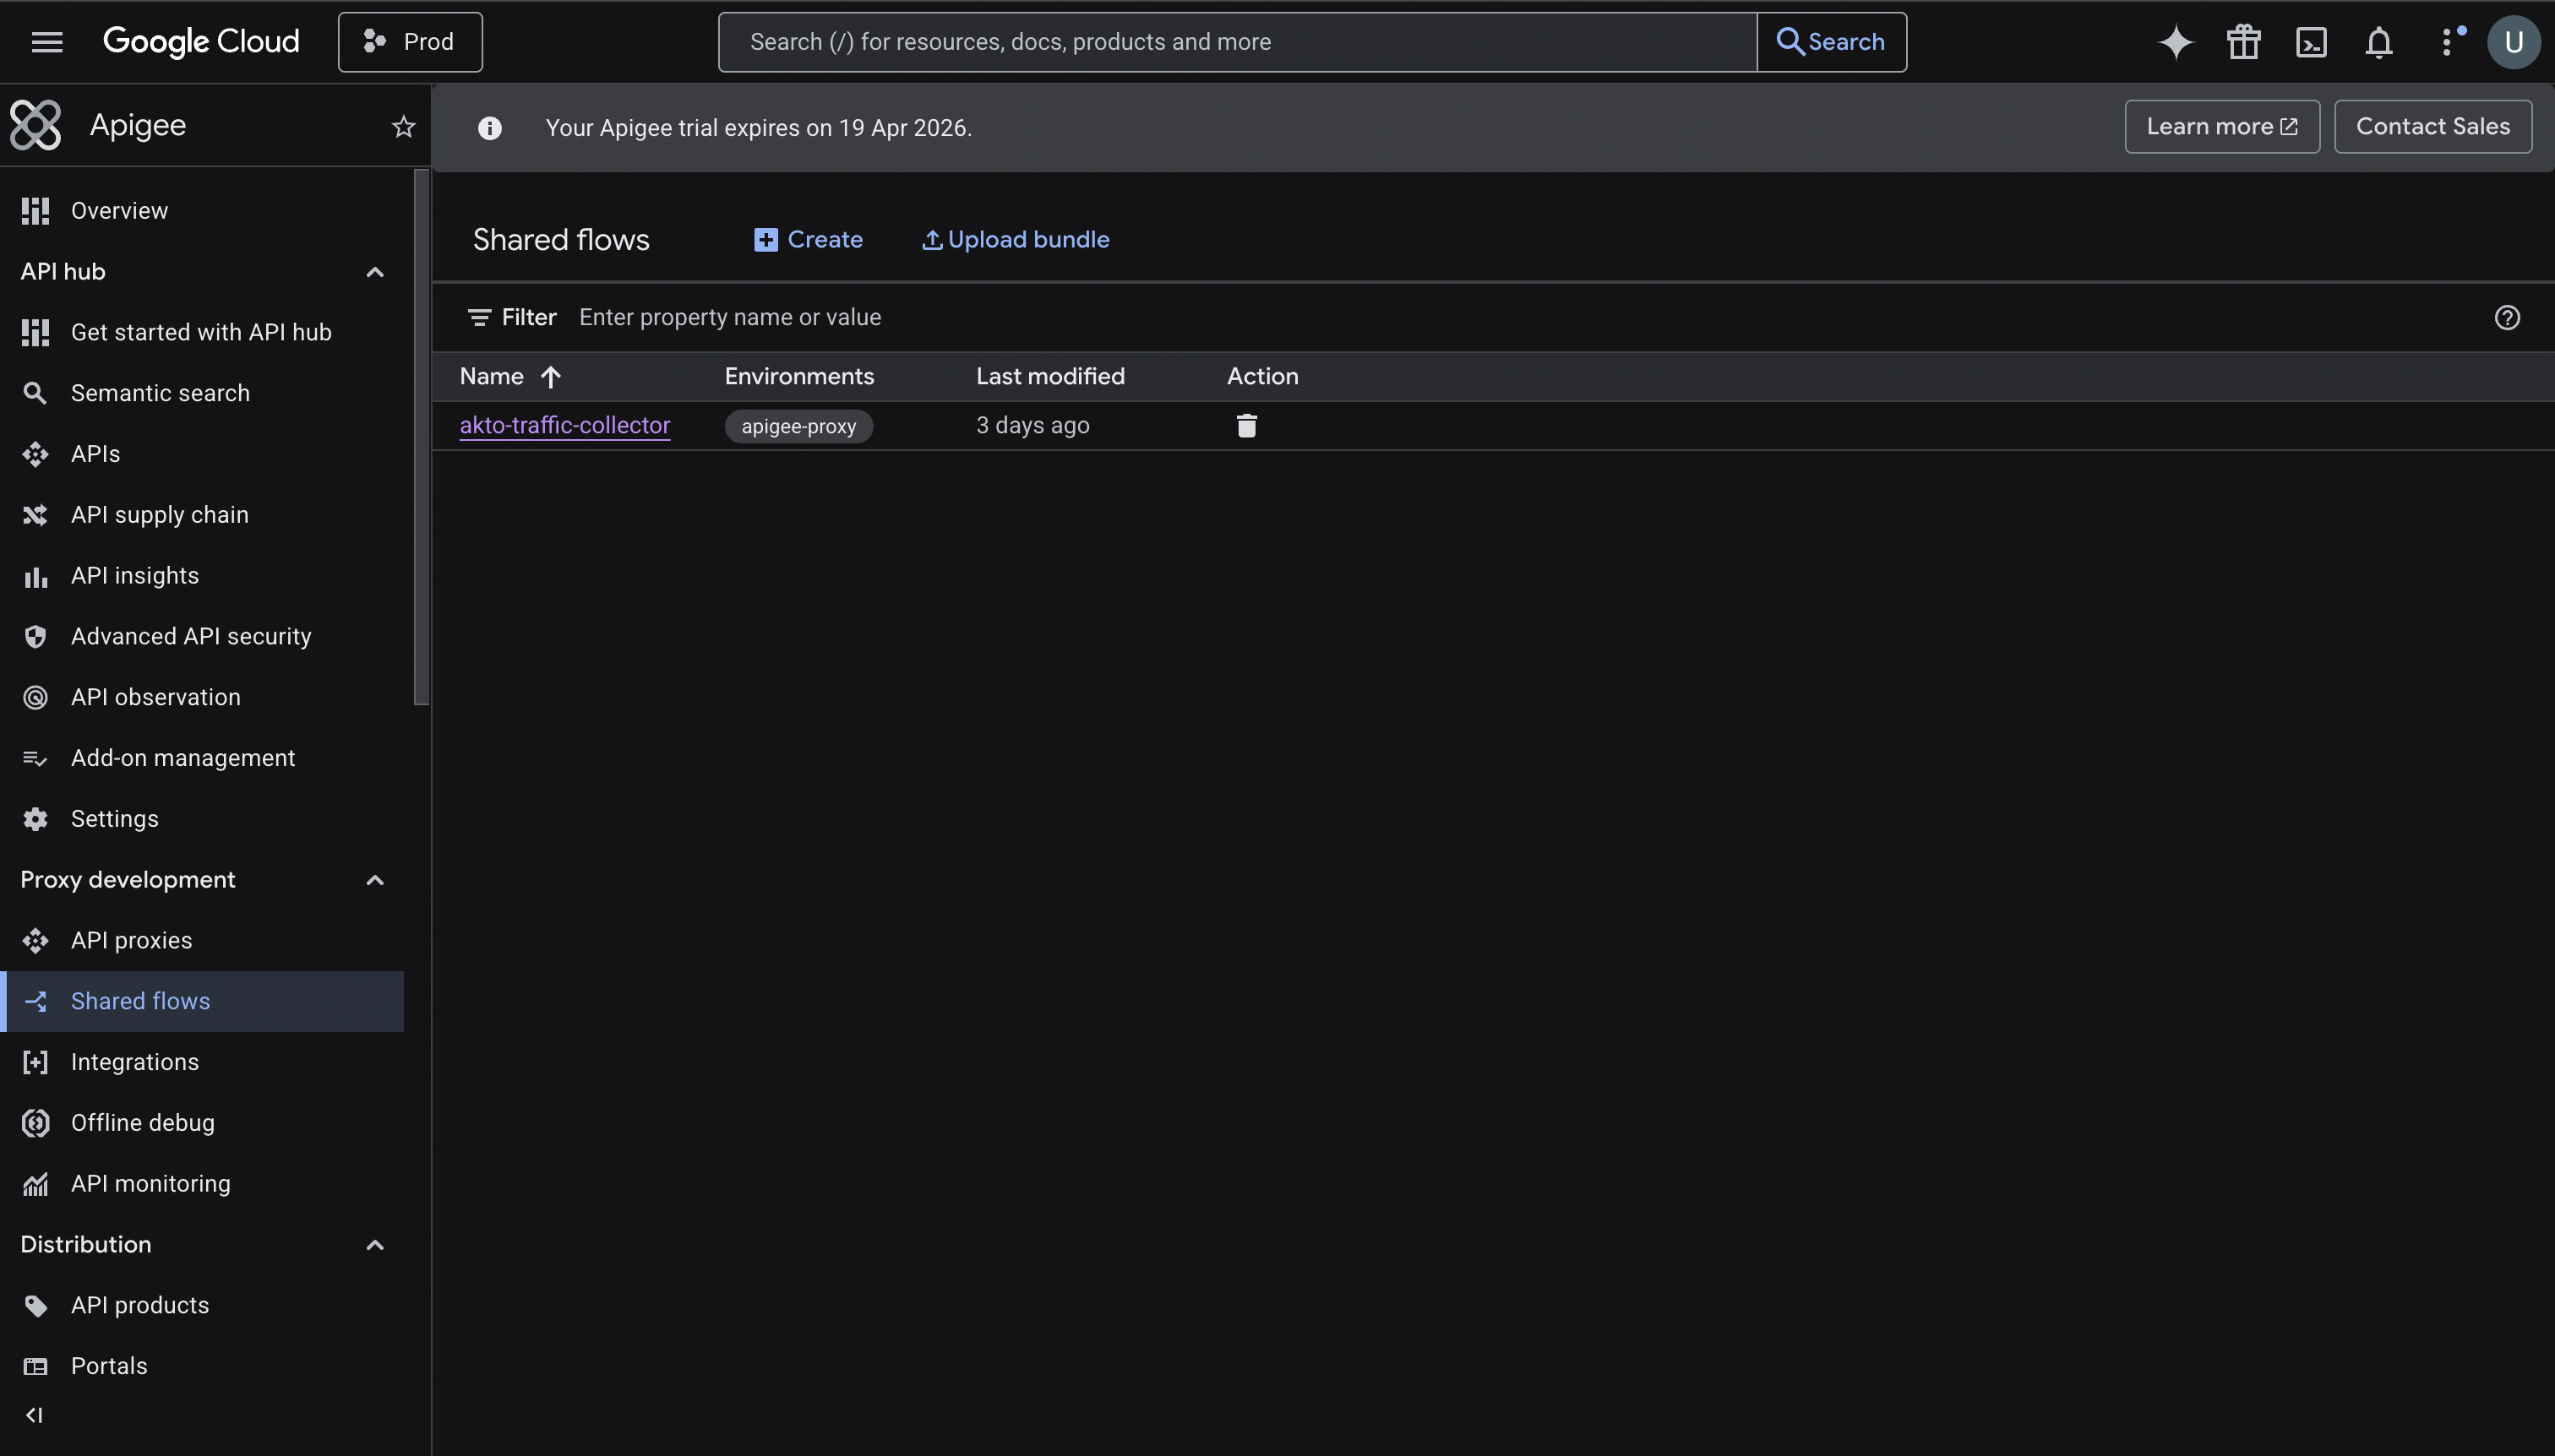The image size is (2555, 1456).
Task: Collapse the Distribution section
Action: click(x=375, y=1245)
